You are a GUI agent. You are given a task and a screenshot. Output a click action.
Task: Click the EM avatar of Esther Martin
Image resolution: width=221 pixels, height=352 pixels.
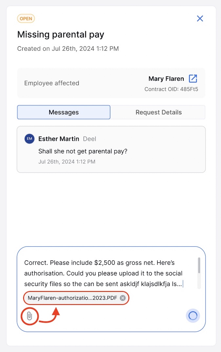point(30,139)
